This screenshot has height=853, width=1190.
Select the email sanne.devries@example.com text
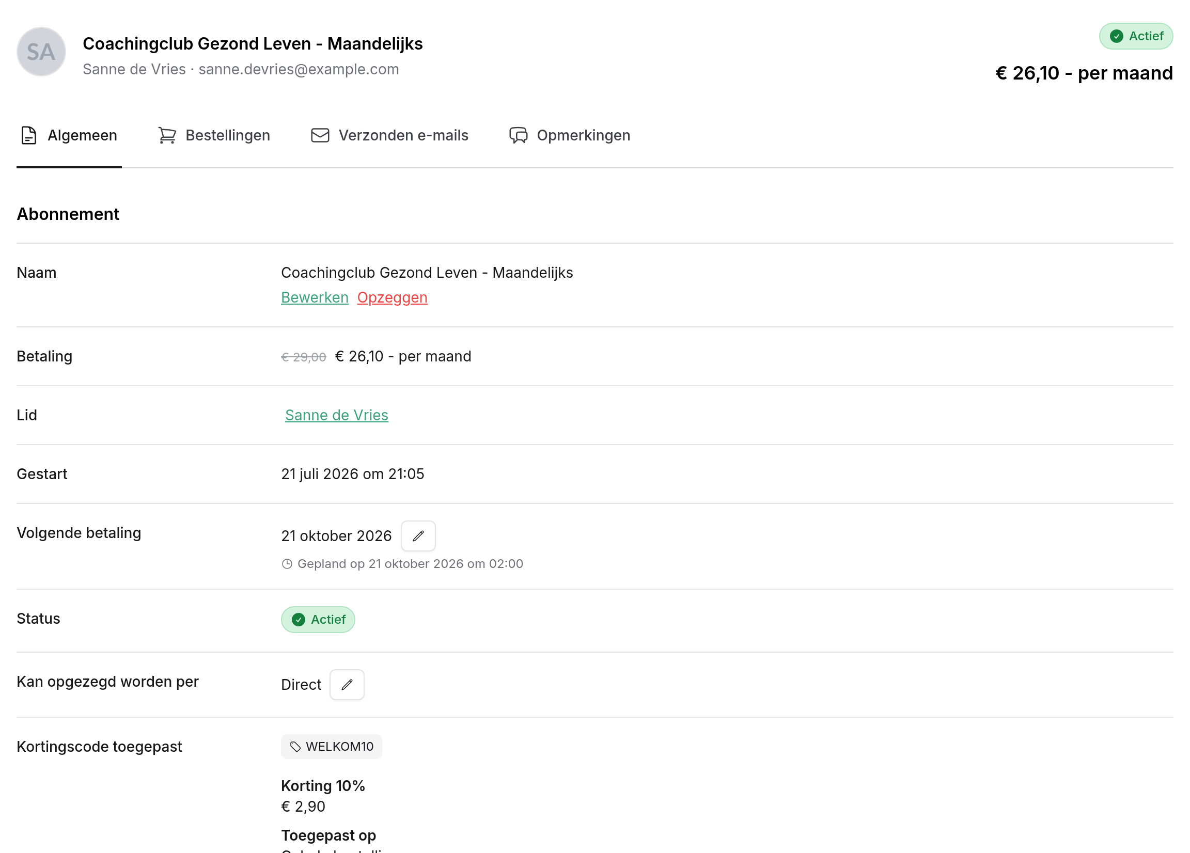click(299, 69)
